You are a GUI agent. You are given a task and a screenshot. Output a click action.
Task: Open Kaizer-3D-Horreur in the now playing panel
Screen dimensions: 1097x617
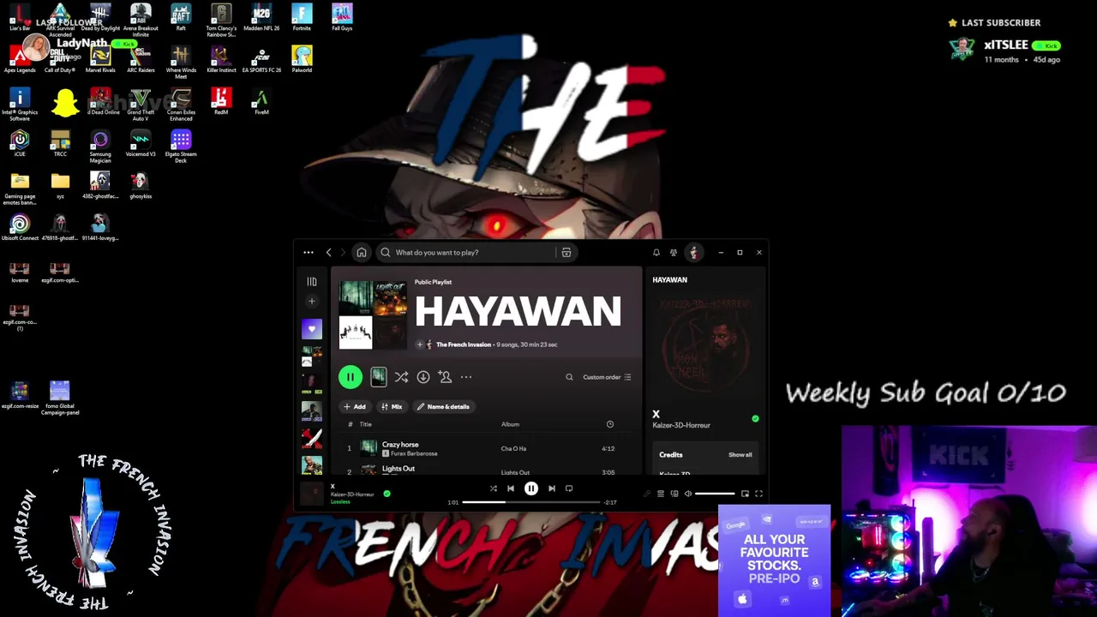pos(681,425)
